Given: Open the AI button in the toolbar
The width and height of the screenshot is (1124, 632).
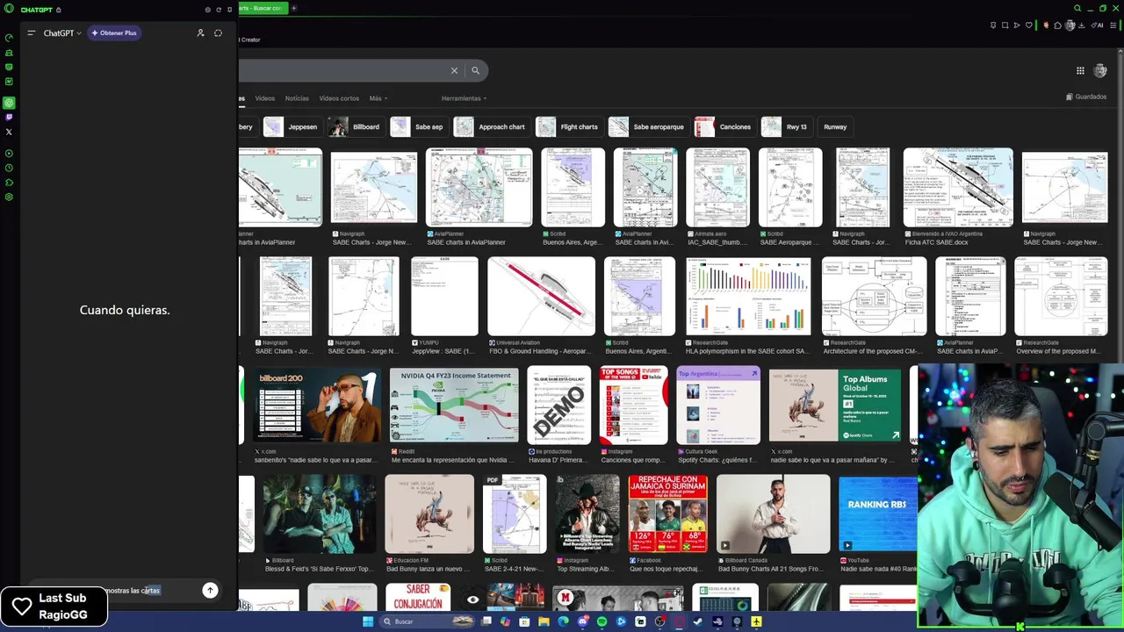Looking at the screenshot, I should [x=1098, y=25].
